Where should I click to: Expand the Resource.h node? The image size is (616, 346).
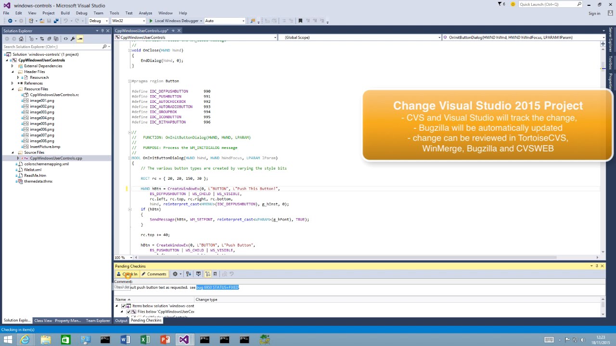click(x=18, y=77)
